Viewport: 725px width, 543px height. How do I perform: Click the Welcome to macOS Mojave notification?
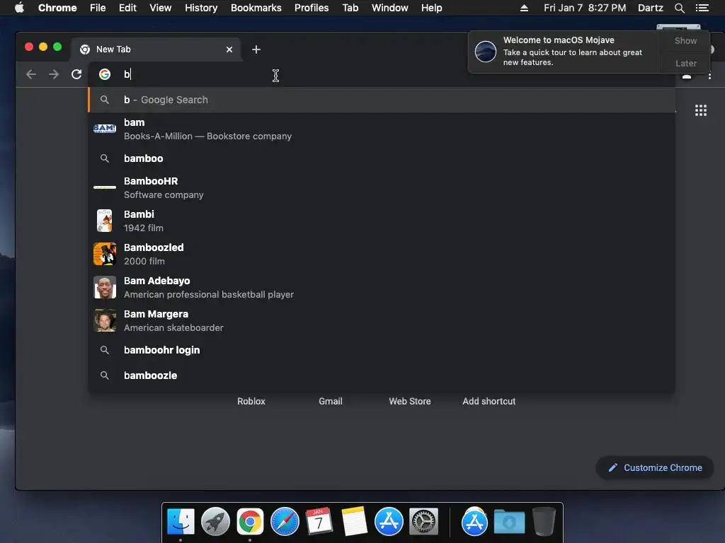tap(564, 51)
